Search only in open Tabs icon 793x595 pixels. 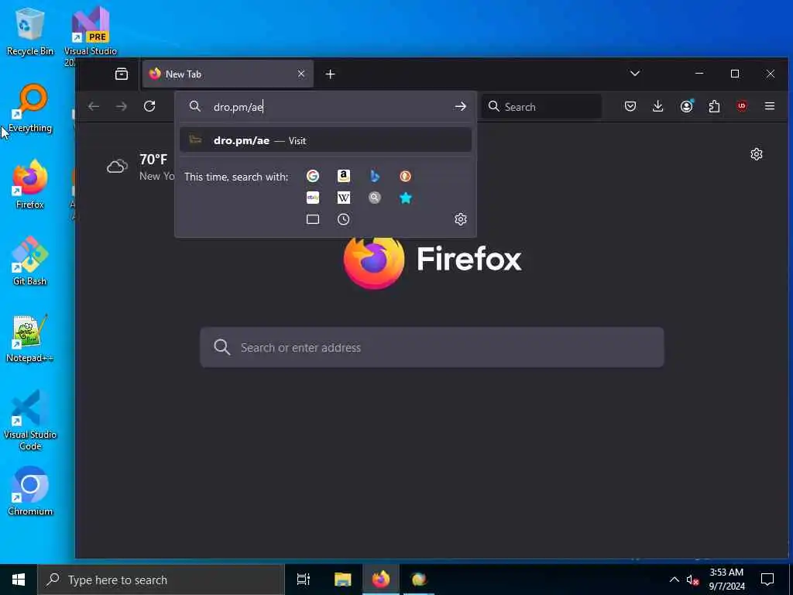pos(313,219)
